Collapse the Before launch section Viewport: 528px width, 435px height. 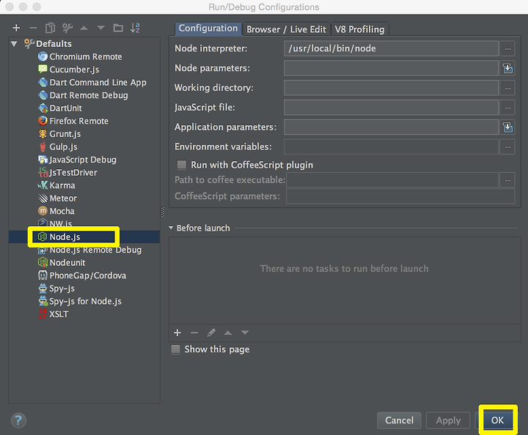coord(171,228)
